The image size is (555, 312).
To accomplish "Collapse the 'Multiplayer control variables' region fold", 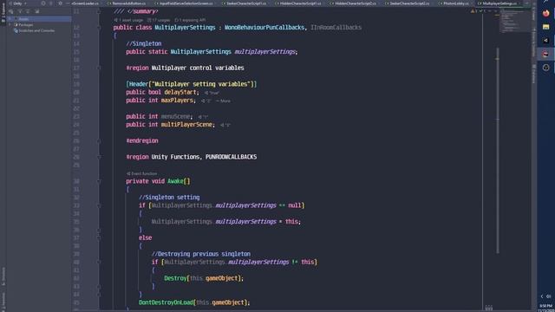I will coord(99,68).
